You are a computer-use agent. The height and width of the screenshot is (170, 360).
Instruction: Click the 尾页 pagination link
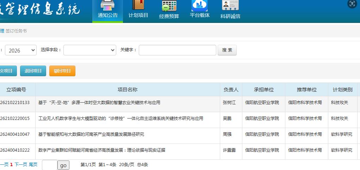[33, 165]
